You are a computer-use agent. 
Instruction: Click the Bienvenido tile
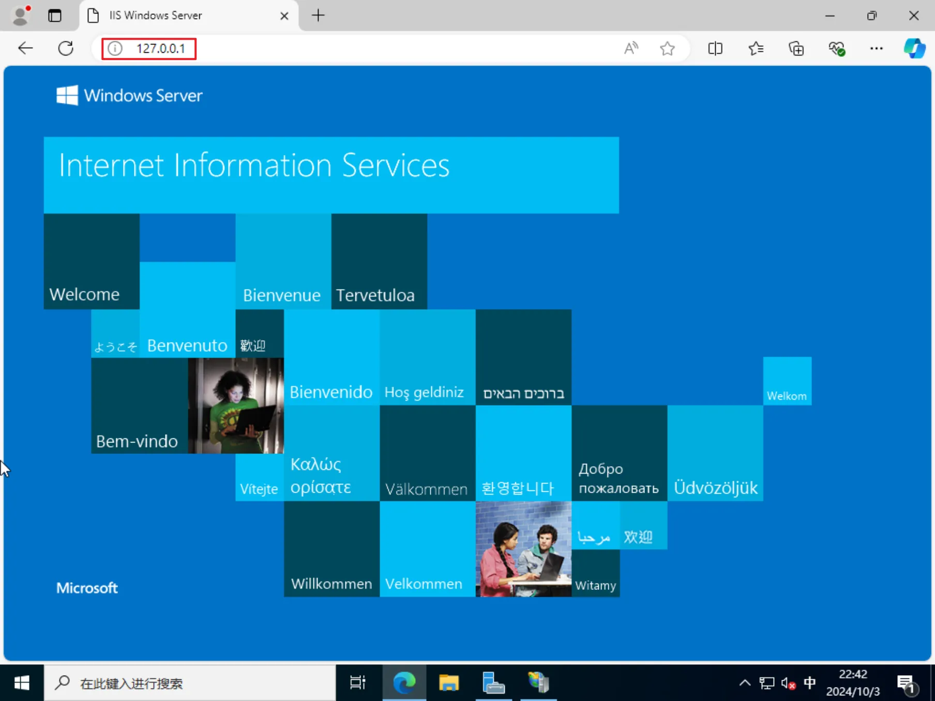[331, 357]
